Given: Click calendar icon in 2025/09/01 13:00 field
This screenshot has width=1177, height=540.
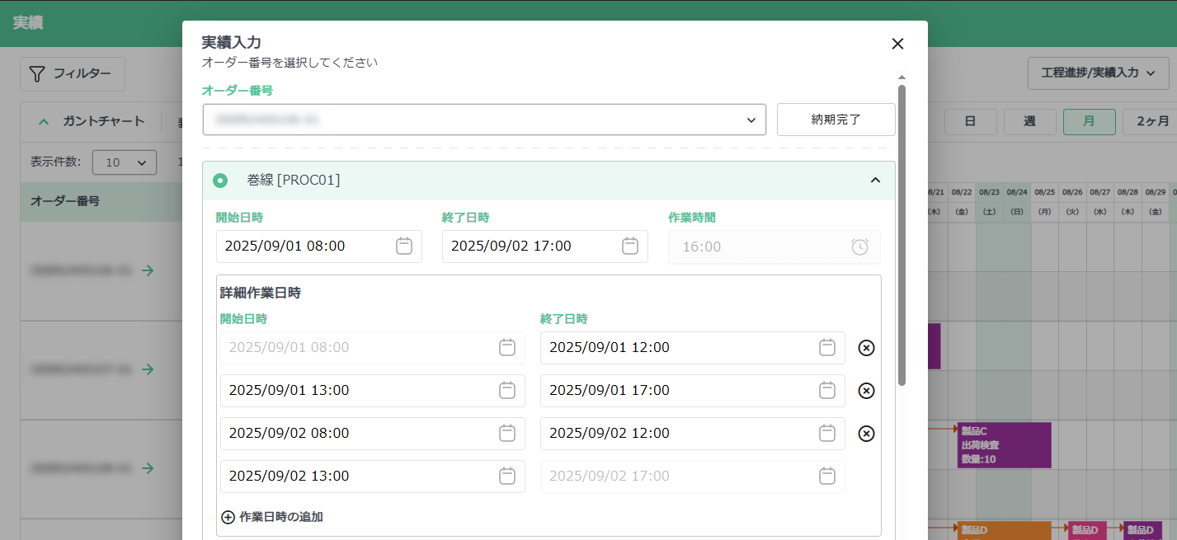Looking at the screenshot, I should pos(506,390).
